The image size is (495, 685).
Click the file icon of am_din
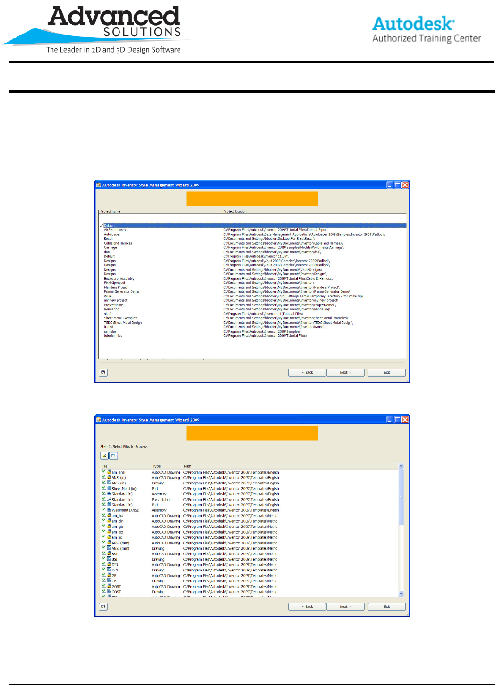click(109, 521)
